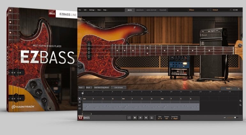Screen dimensions: 246x135
Task: Select the G chord block at bar 4
Action: (x=117, y=99)
